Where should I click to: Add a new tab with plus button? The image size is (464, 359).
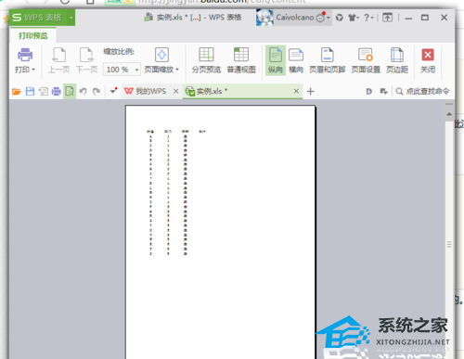pos(311,91)
